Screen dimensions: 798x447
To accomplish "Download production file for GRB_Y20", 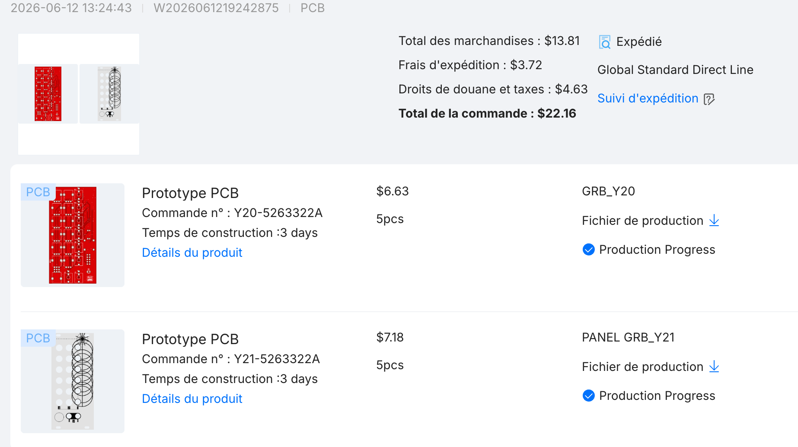I will 714,220.
